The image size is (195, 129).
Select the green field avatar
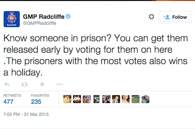[x=135, y=99]
